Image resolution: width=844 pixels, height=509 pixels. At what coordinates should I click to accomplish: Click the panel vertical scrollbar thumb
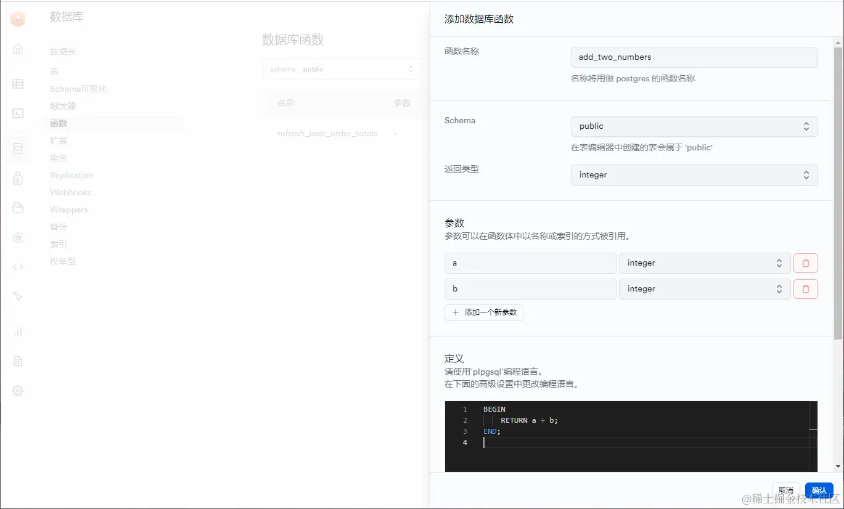click(838, 193)
